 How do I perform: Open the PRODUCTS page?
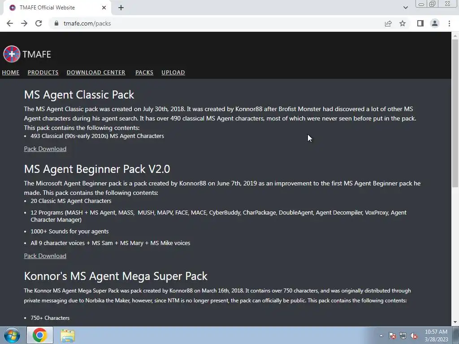(x=43, y=72)
